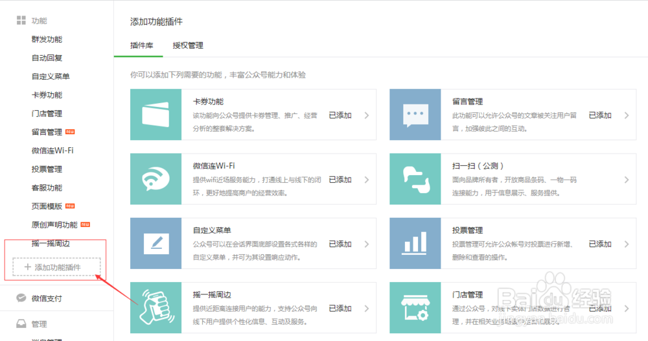Open 微信连Wi-Fi in the sidebar

[52, 150]
